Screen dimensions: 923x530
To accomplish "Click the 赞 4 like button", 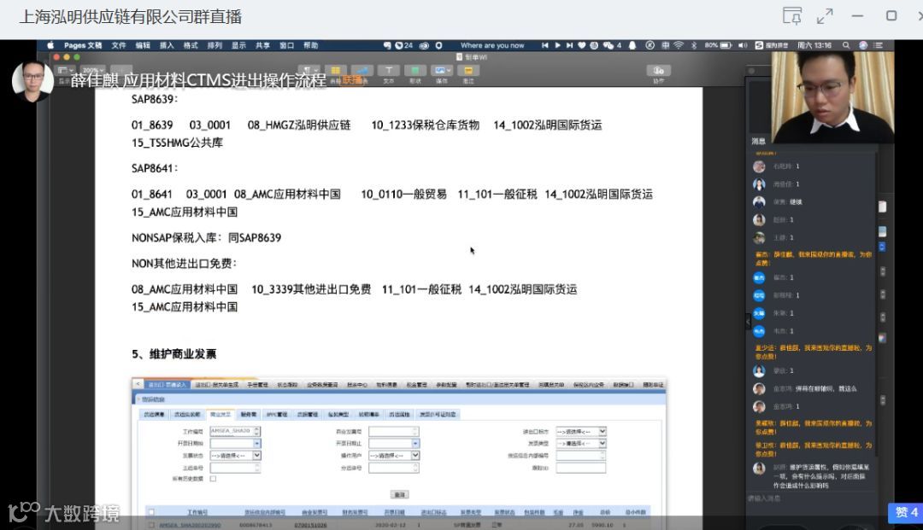I will 906,512.
